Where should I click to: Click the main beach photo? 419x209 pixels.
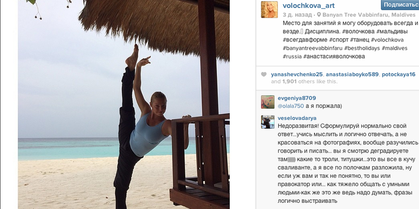pos(124,104)
